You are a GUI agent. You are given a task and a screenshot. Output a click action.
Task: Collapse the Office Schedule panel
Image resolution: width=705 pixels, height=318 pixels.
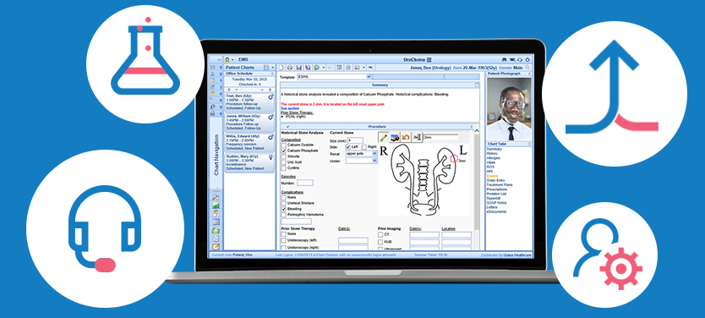272,74
